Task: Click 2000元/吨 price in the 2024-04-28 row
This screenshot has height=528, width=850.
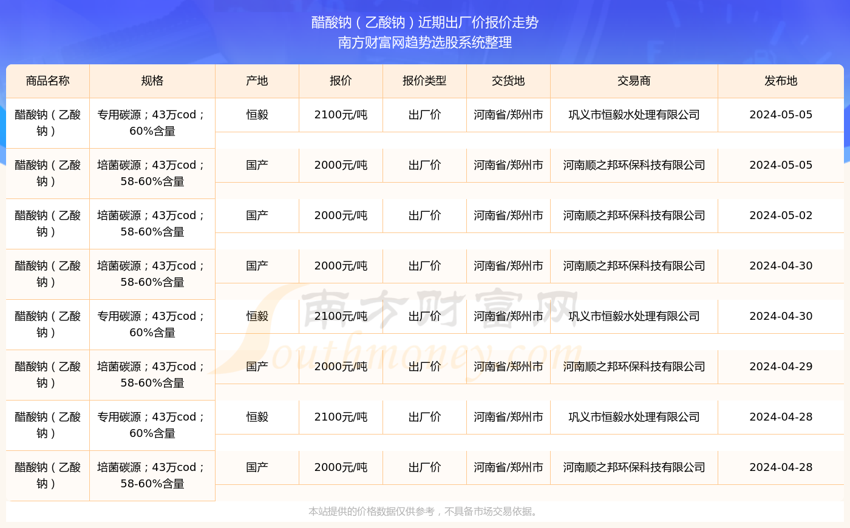Action: click(x=341, y=467)
